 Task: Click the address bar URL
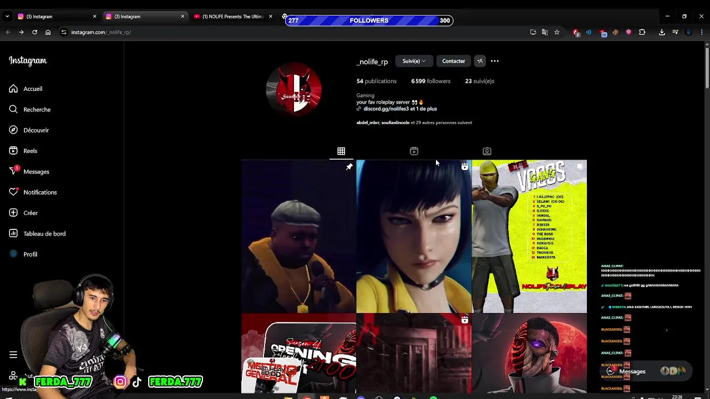[101, 32]
